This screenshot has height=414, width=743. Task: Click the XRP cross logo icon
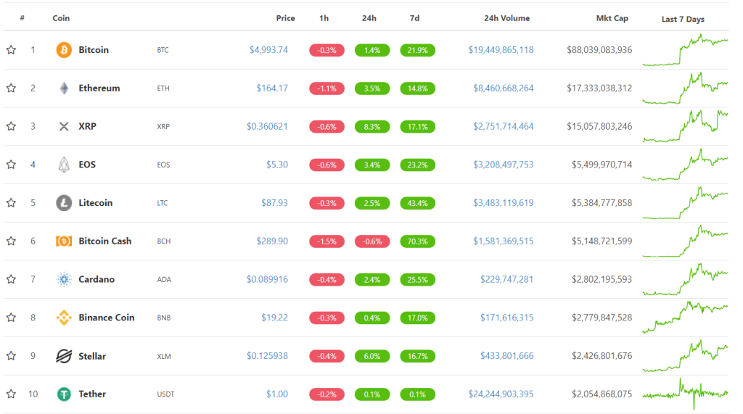click(64, 126)
